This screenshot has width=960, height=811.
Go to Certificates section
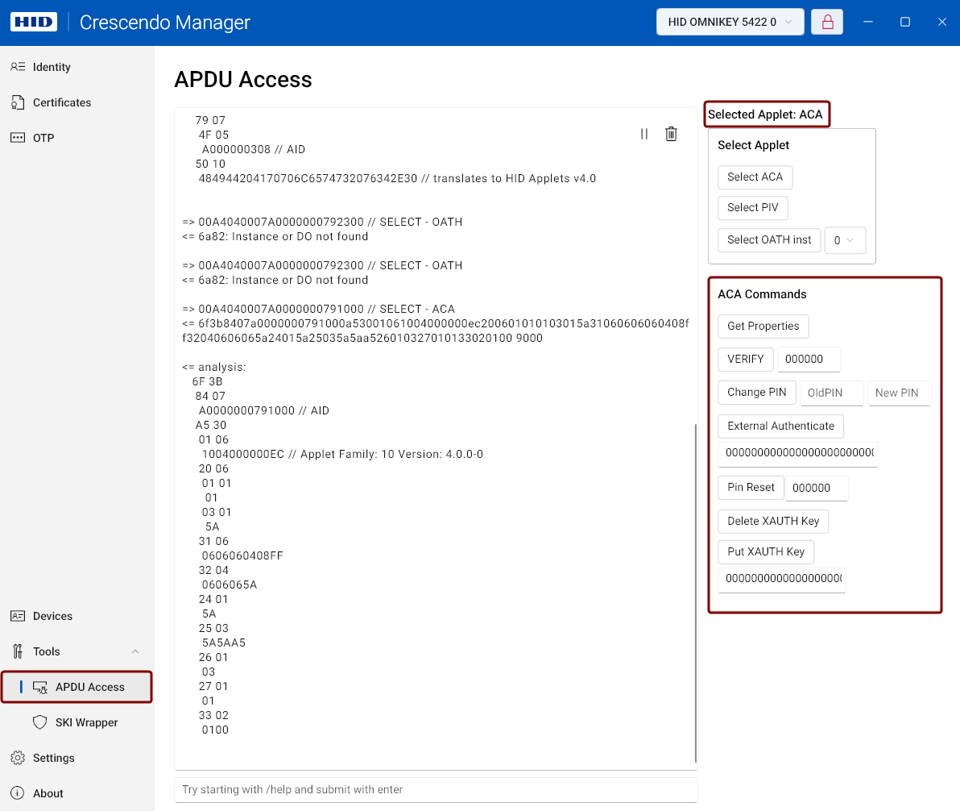click(77, 102)
